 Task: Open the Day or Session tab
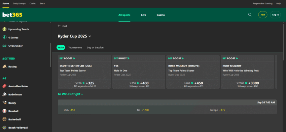point(95,47)
